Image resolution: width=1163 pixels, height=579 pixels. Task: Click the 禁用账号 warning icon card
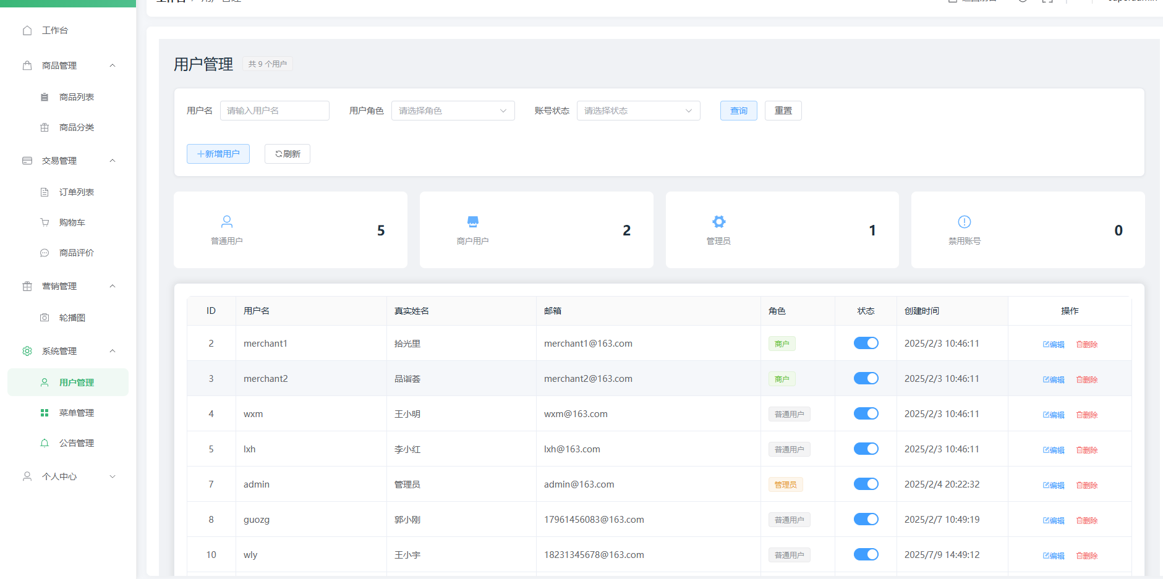coord(965,222)
